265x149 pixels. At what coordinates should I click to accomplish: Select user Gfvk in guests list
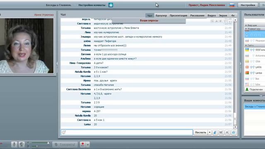point(255,61)
